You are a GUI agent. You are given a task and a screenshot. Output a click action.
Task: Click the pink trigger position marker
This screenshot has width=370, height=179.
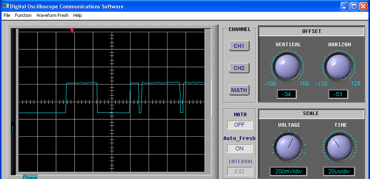tap(72, 30)
